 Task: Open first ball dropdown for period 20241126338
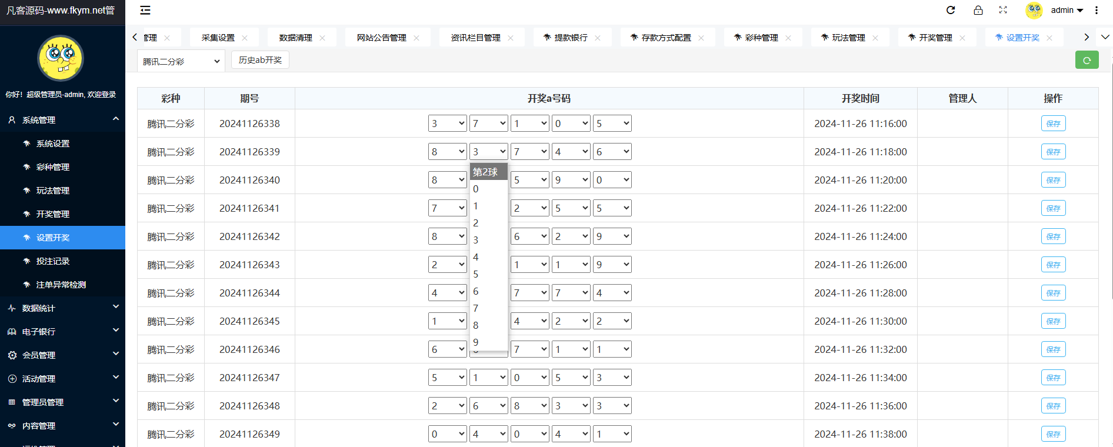pos(448,124)
